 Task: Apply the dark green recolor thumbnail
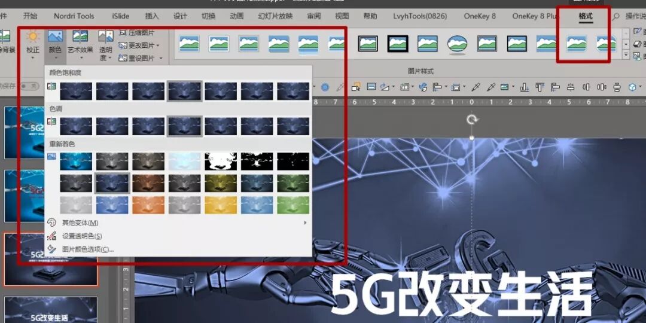293,184
